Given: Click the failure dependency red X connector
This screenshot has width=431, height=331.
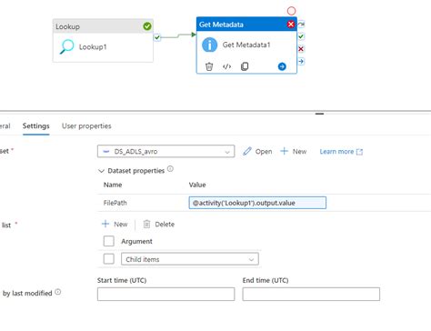Looking at the screenshot, I should point(301,49).
